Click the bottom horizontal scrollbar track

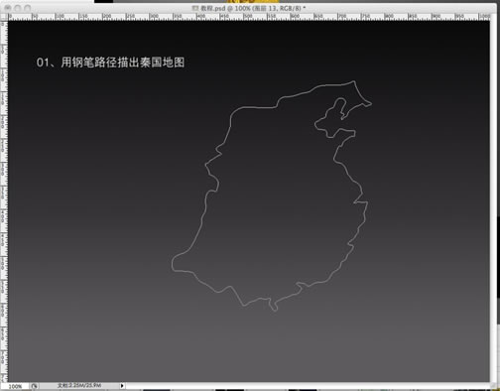(308, 386)
